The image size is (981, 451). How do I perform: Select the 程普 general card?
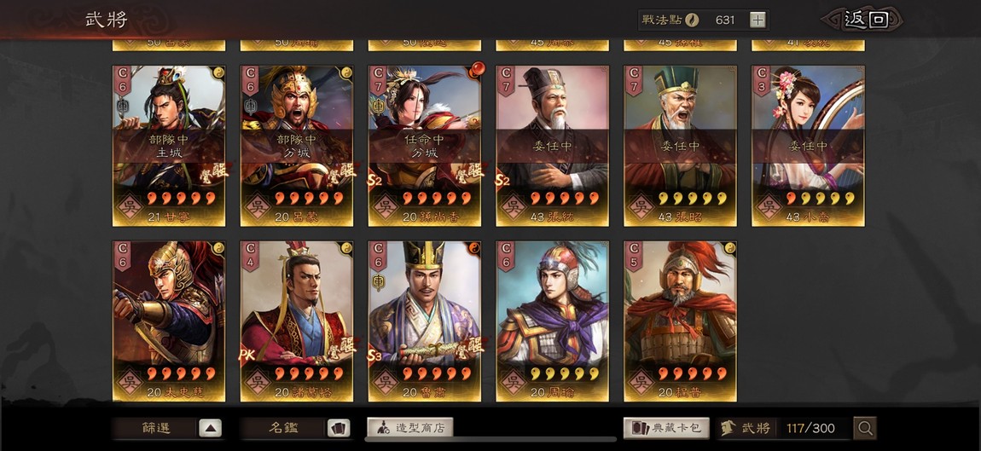pyautogui.click(x=680, y=321)
